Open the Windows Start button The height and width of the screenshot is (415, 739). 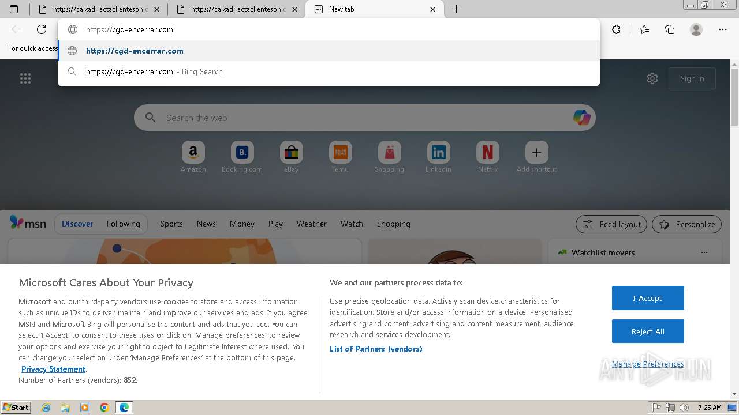point(16,408)
